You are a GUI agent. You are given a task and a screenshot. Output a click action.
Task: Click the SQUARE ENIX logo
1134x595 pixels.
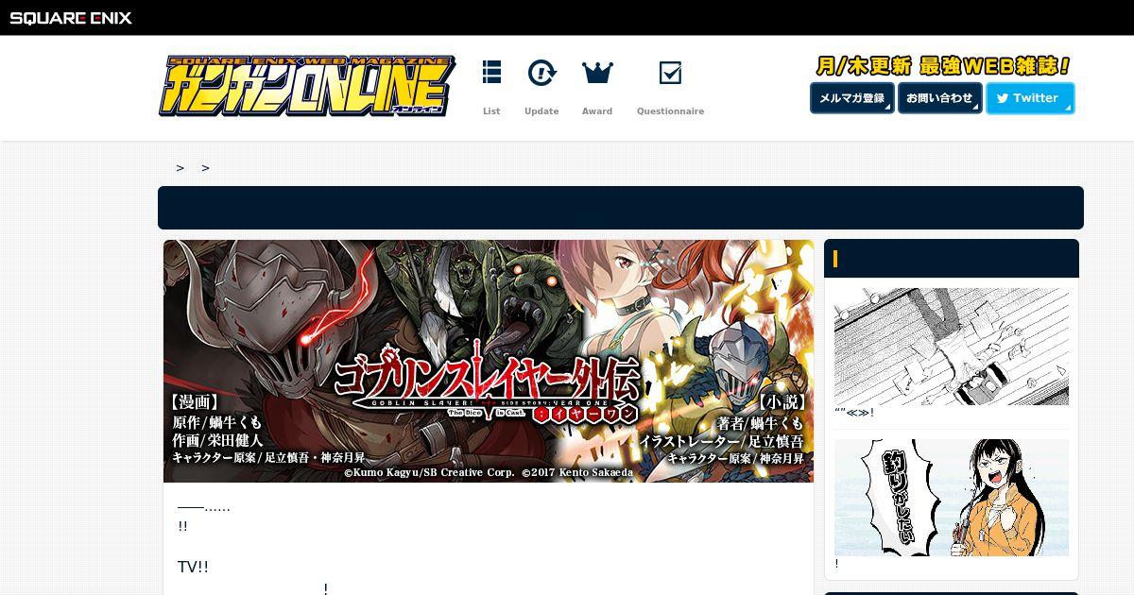click(71, 17)
